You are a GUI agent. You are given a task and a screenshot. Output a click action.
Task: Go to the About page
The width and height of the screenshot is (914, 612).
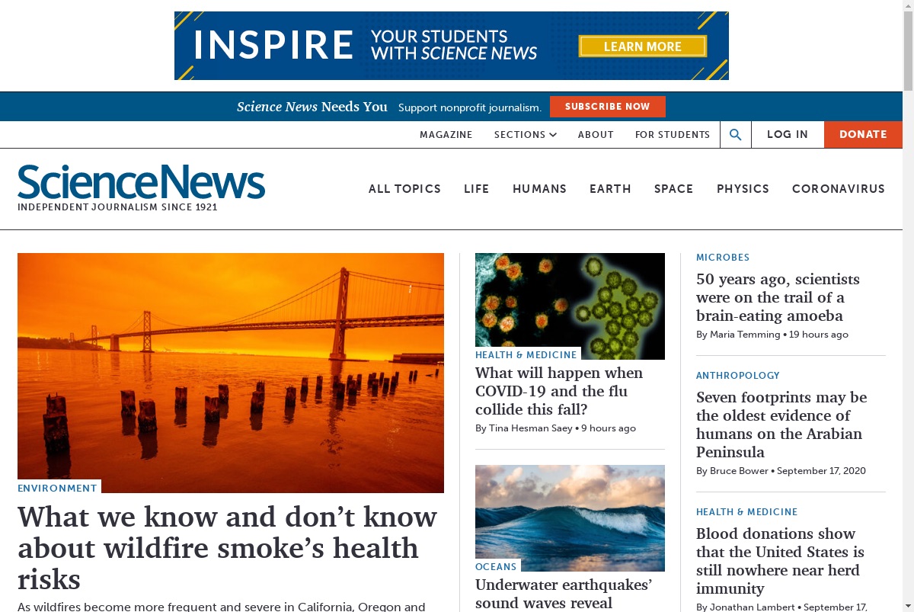pyautogui.click(x=596, y=135)
